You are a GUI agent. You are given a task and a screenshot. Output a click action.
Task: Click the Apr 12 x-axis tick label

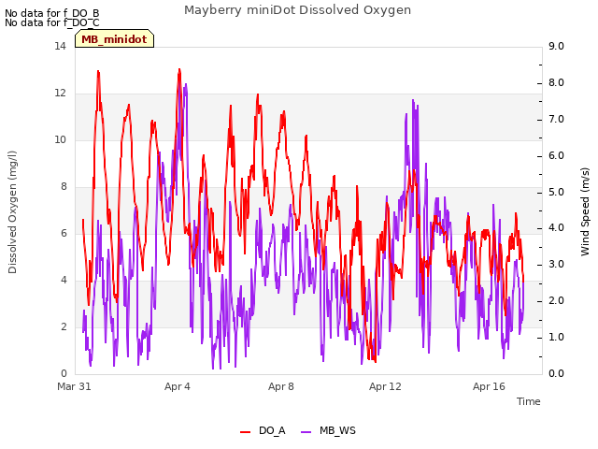[385, 386]
